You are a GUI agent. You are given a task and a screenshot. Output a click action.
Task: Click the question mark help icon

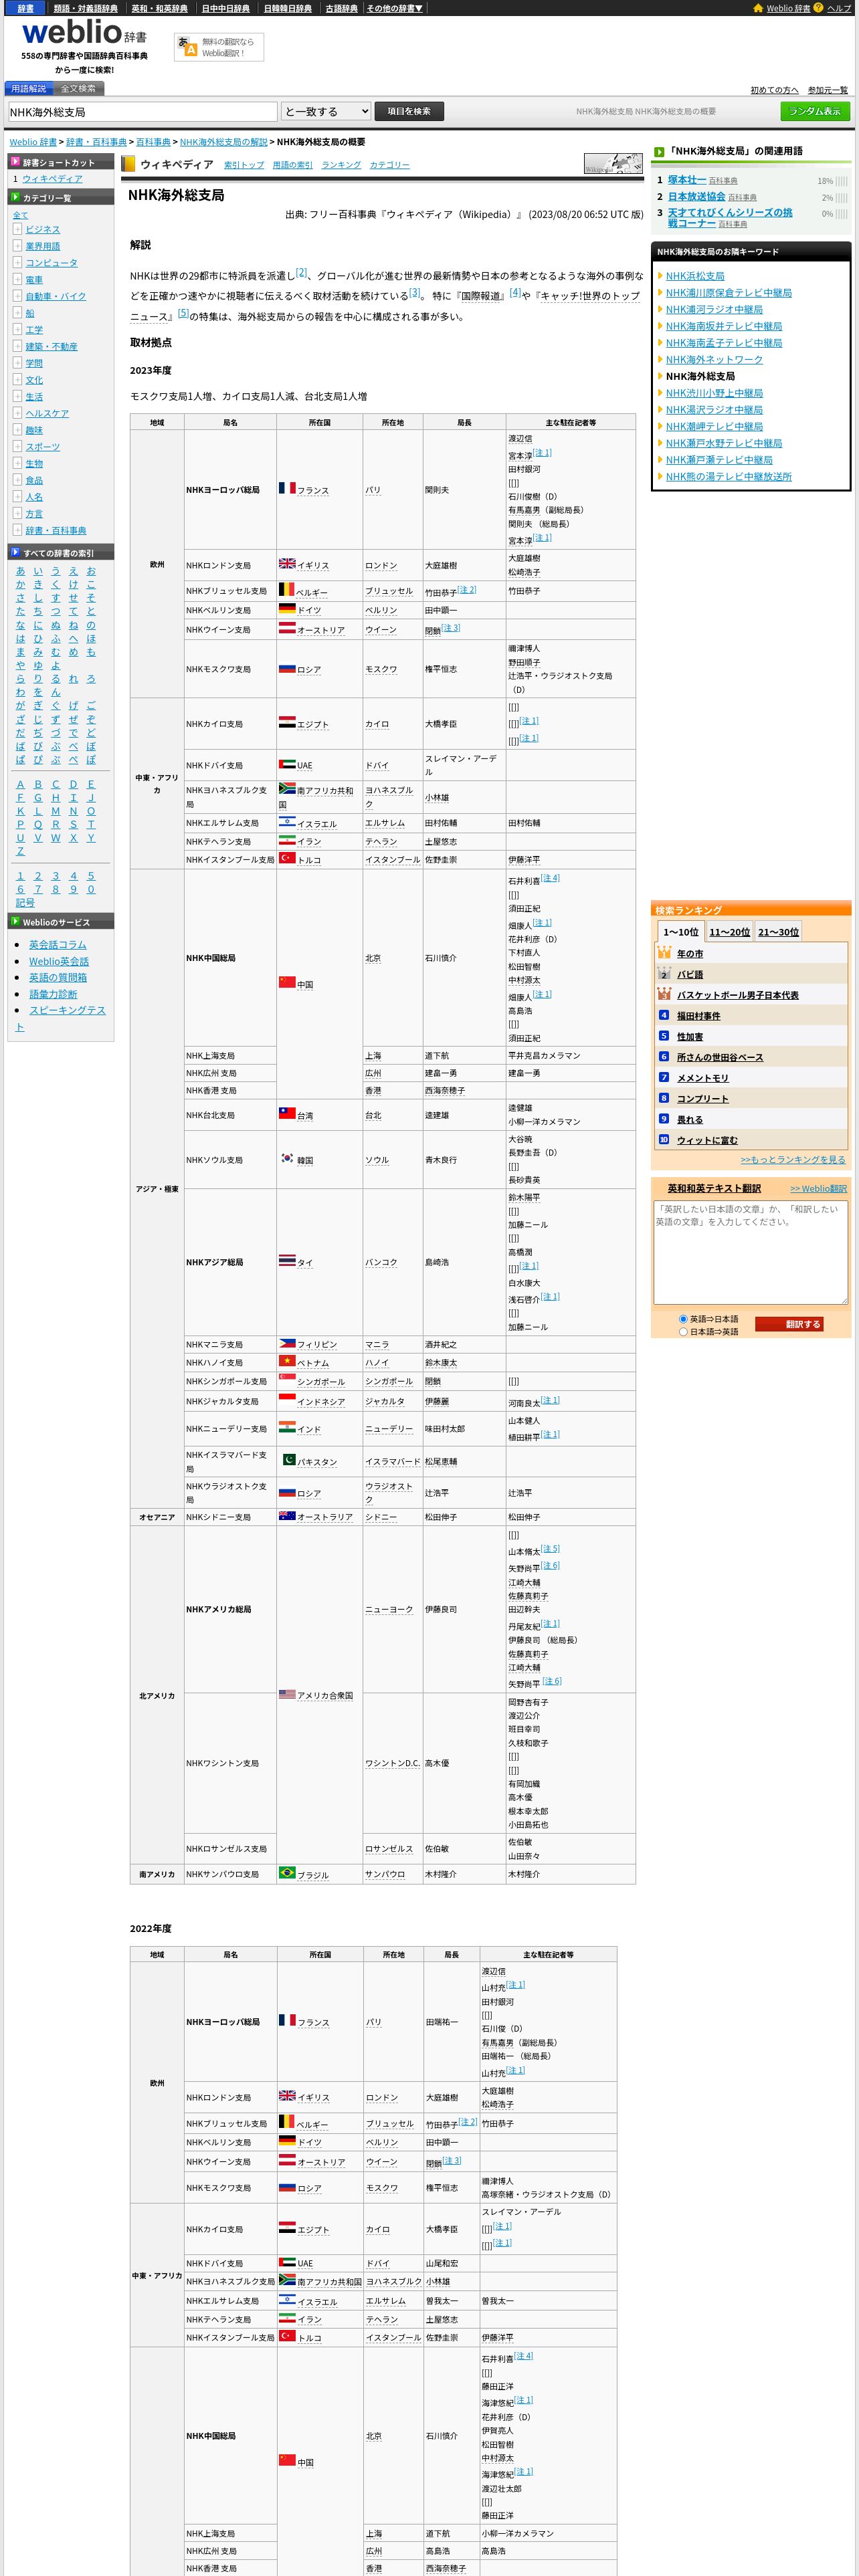pyautogui.click(x=818, y=8)
